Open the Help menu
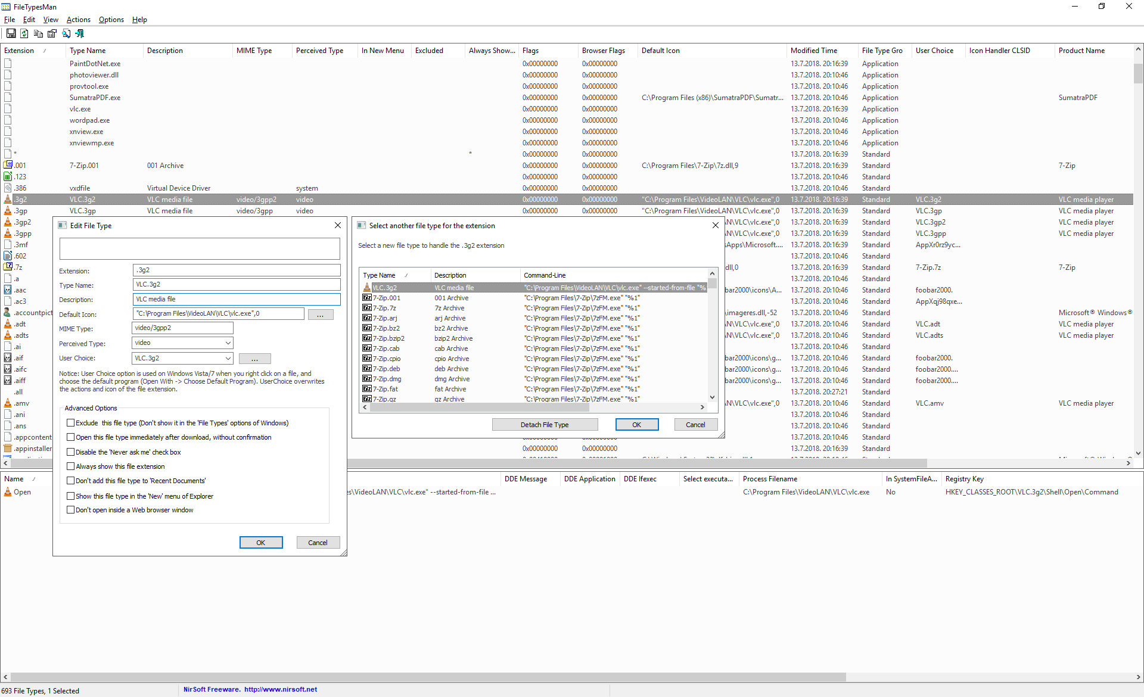 pyautogui.click(x=139, y=20)
